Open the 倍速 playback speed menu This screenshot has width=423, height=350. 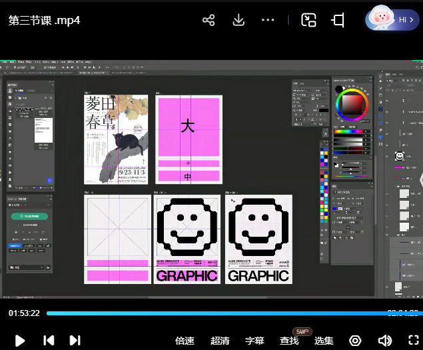[185, 340]
